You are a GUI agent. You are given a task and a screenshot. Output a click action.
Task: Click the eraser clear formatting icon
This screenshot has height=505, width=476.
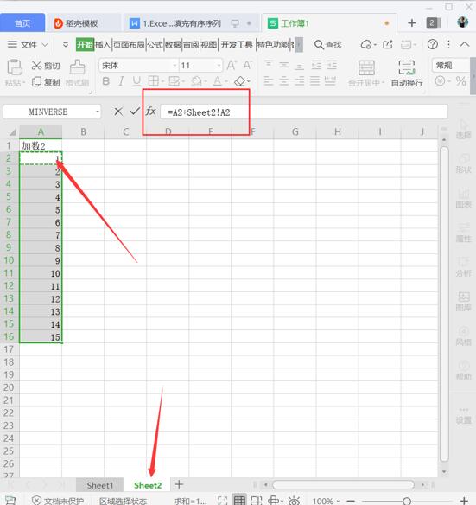click(240, 81)
